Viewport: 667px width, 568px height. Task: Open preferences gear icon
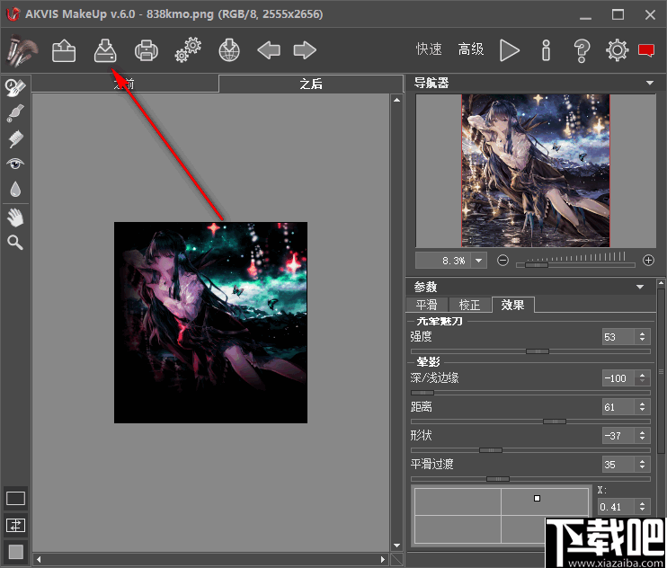click(617, 50)
